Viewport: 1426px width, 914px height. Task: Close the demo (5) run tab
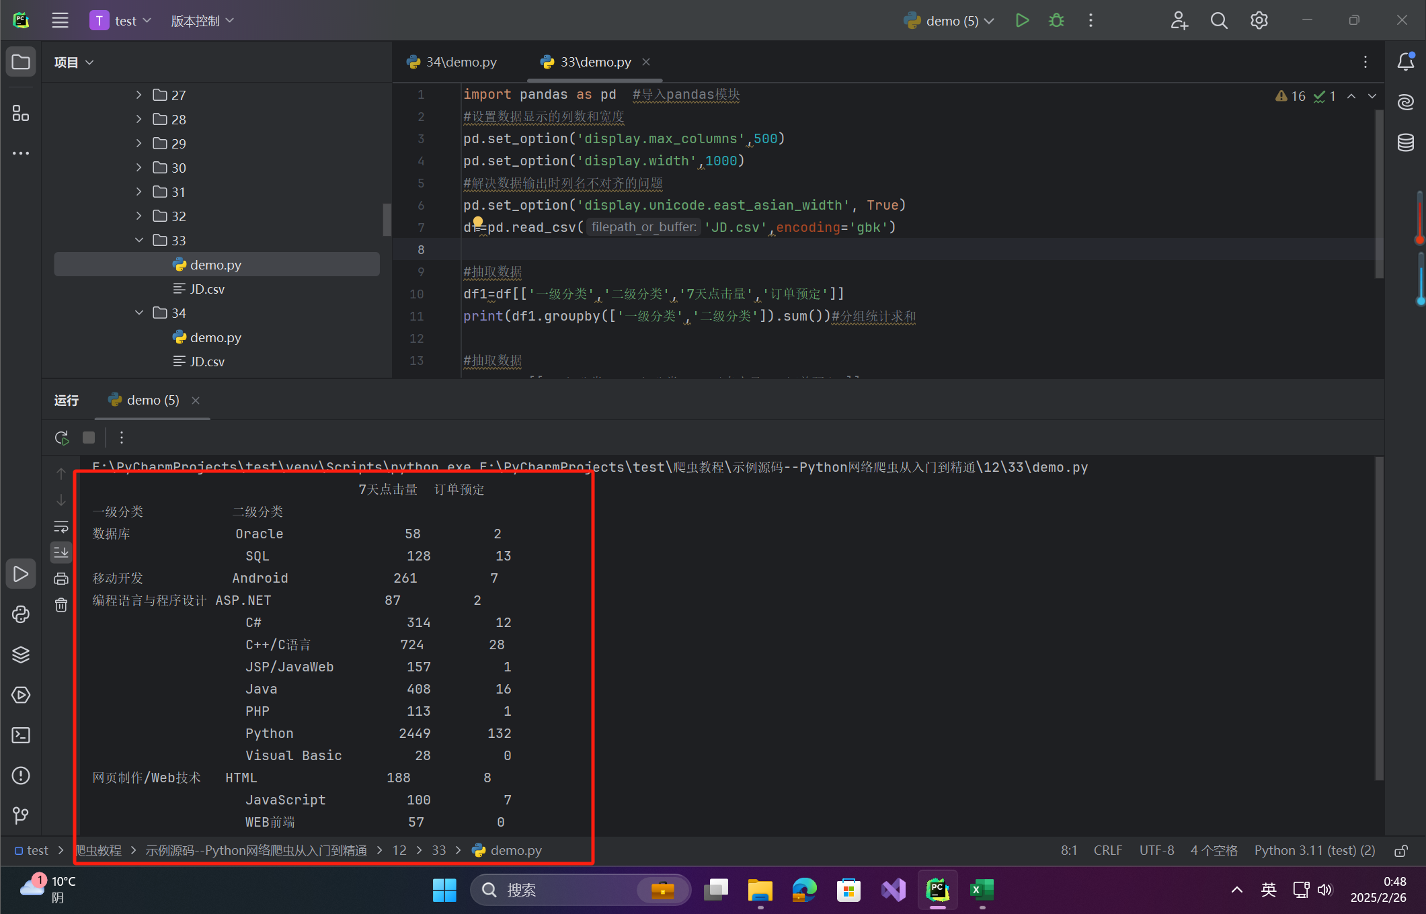click(x=196, y=401)
